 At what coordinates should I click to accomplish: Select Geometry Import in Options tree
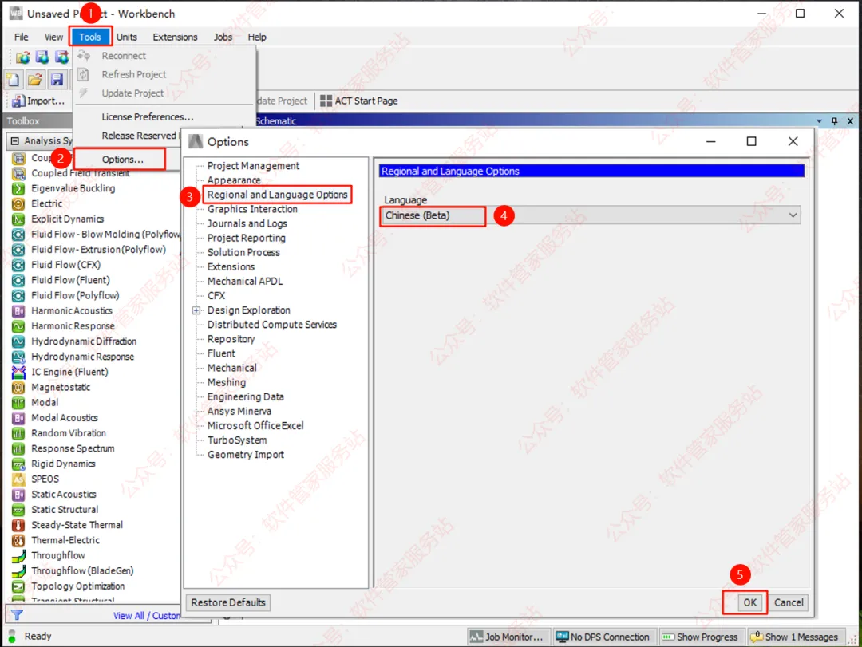[x=246, y=455]
